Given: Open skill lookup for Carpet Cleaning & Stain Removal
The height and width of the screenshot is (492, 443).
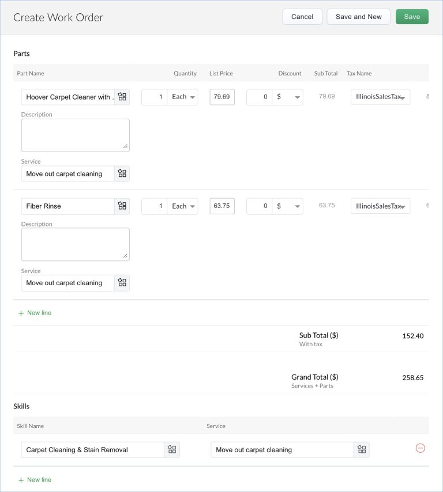Looking at the screenshot, I should (x=171, y=449).
